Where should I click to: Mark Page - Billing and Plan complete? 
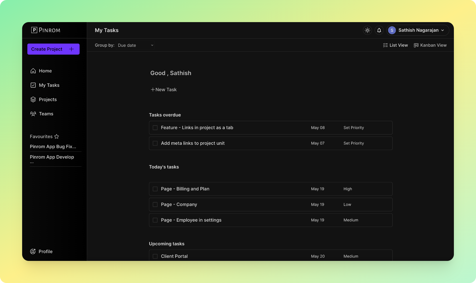[155, 189]
